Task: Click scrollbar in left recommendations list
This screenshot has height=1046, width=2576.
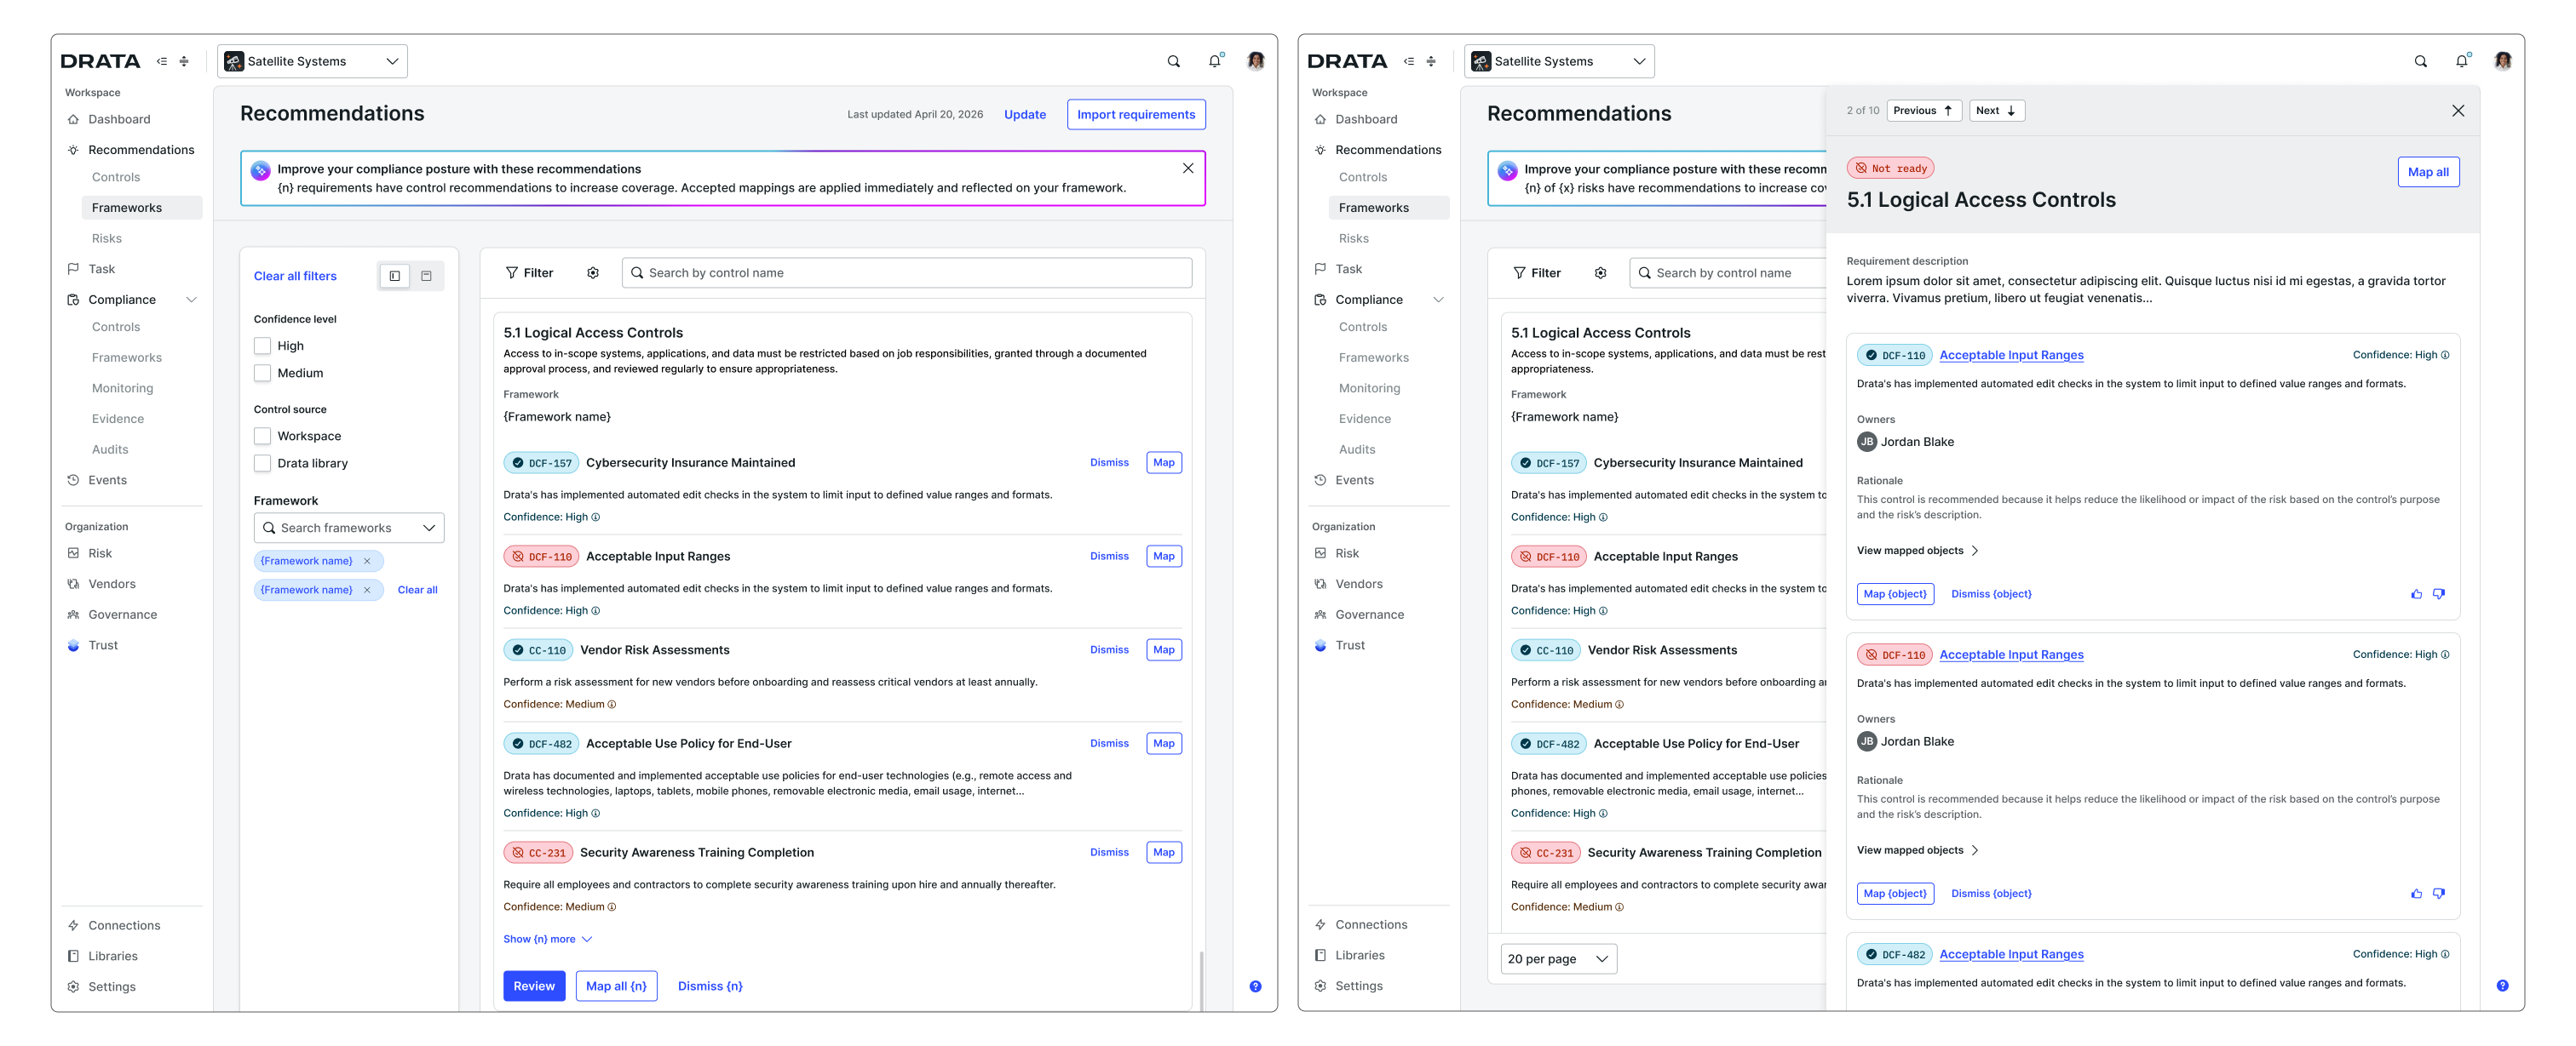Action: (x=1201, y=979)
